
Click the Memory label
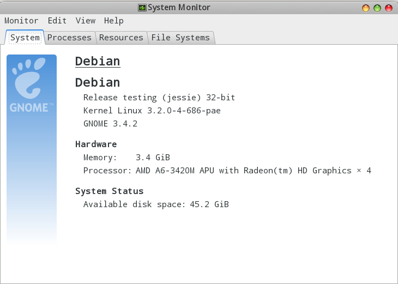click(100, 158)
